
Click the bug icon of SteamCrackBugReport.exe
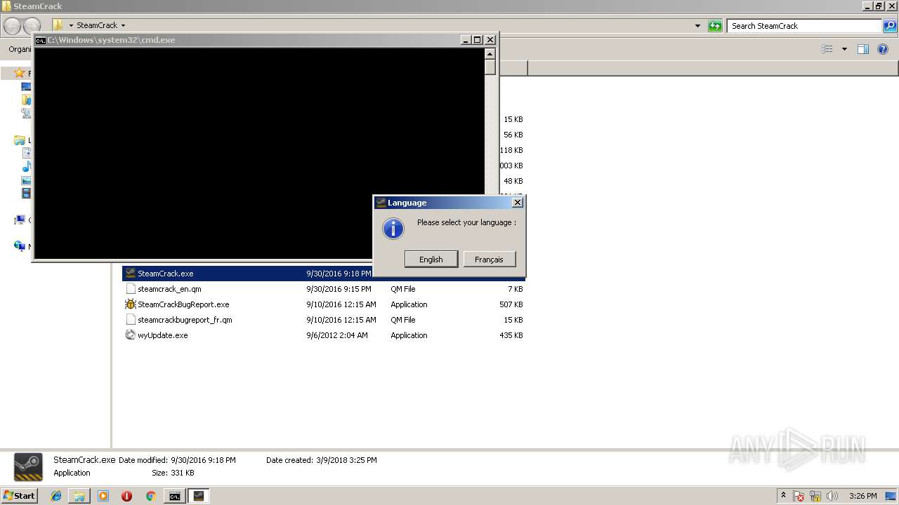(130, 304)
